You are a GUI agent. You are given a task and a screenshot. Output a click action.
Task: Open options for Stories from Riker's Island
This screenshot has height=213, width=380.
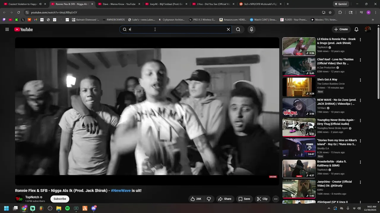pyautogui.click(x=360, y=141)
